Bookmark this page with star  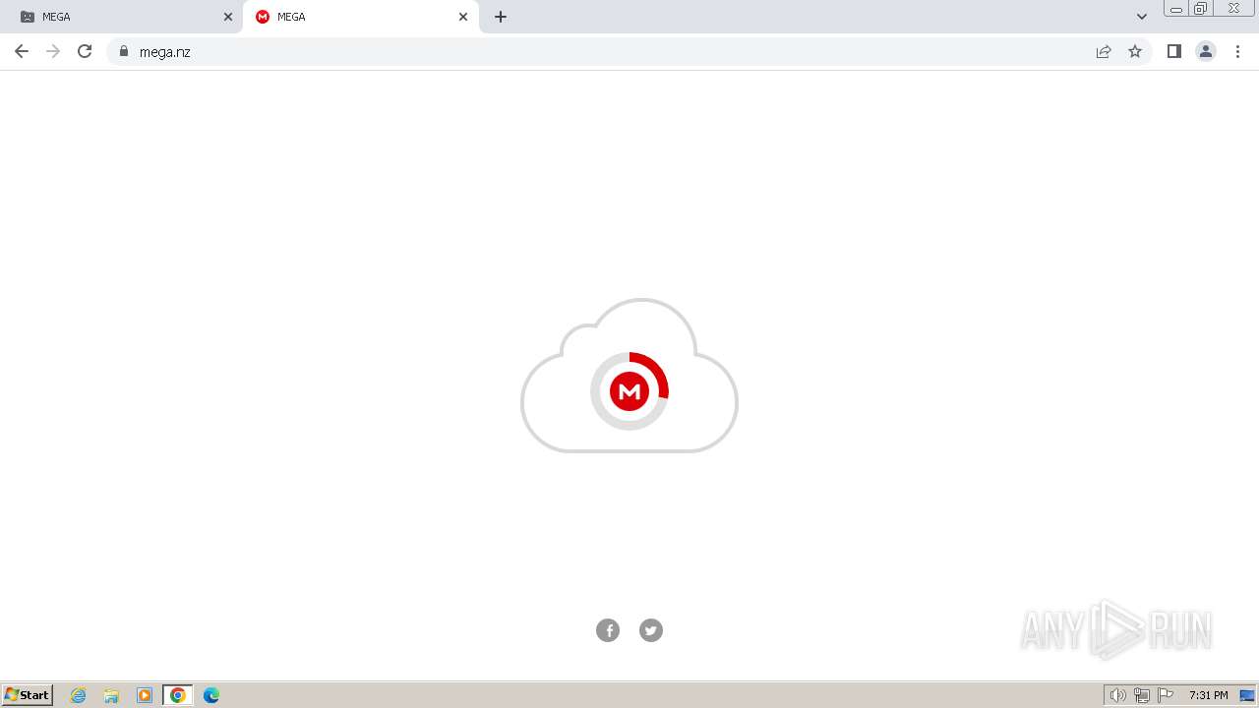[1135, 51]
